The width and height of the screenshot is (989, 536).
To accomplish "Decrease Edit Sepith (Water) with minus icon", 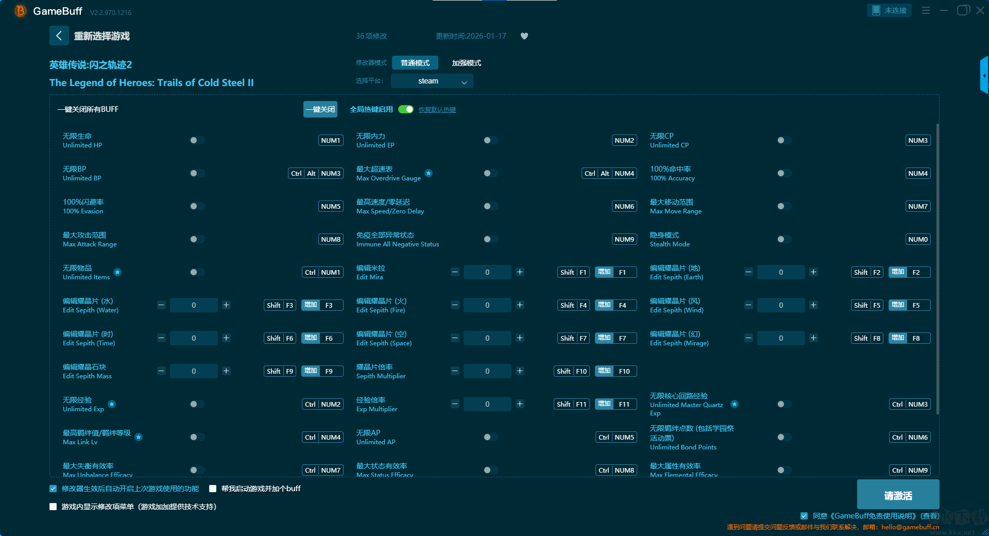I will tap(161, 305).
